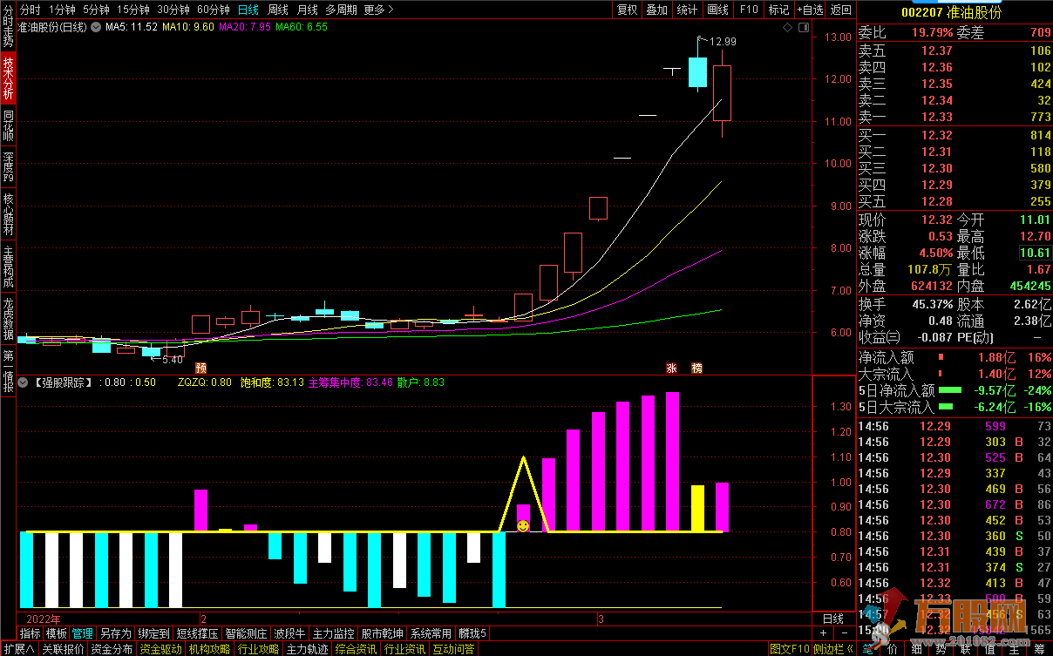Click the 标记 mark button
Viewport: 1053px width, 656px height.
pos(778,10)
